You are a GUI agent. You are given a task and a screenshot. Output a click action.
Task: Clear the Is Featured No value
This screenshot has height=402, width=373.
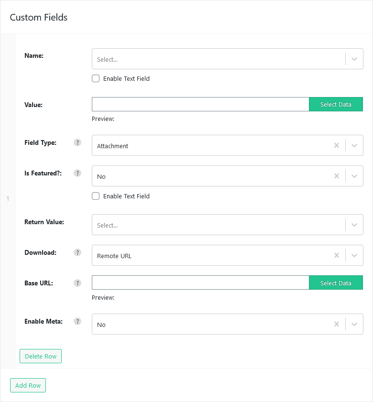pyautogui.click(x=337, y=176)
